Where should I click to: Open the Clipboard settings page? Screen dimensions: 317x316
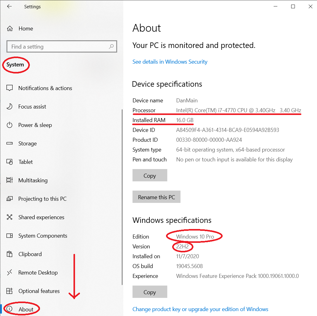tap(30, 254)
